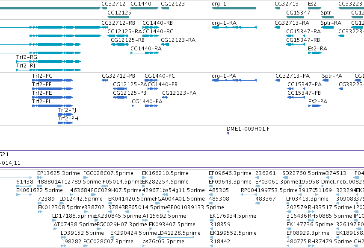The width and height of the screenshot is (364, 248).
Task: Click the Es2-RA transcript label
Action: coord(317,49)
